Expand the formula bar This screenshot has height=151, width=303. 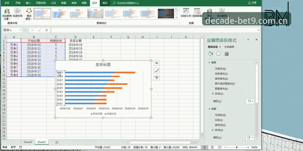pos(259,30)
